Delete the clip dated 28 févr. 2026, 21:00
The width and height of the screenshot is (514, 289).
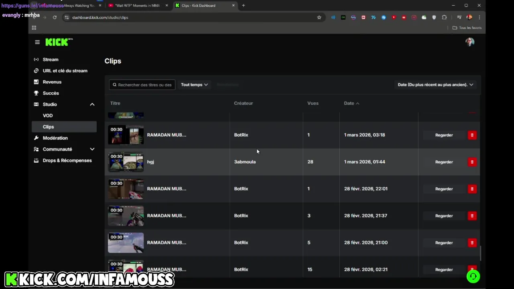472,243
